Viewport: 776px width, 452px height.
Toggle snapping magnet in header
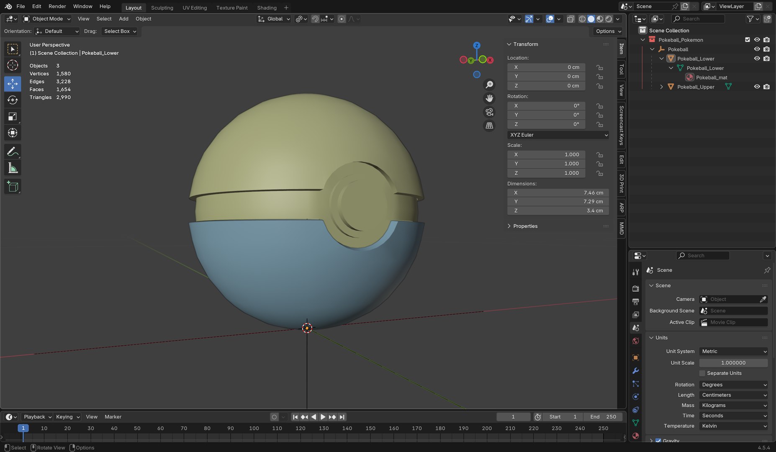click(x=315, y=19)
